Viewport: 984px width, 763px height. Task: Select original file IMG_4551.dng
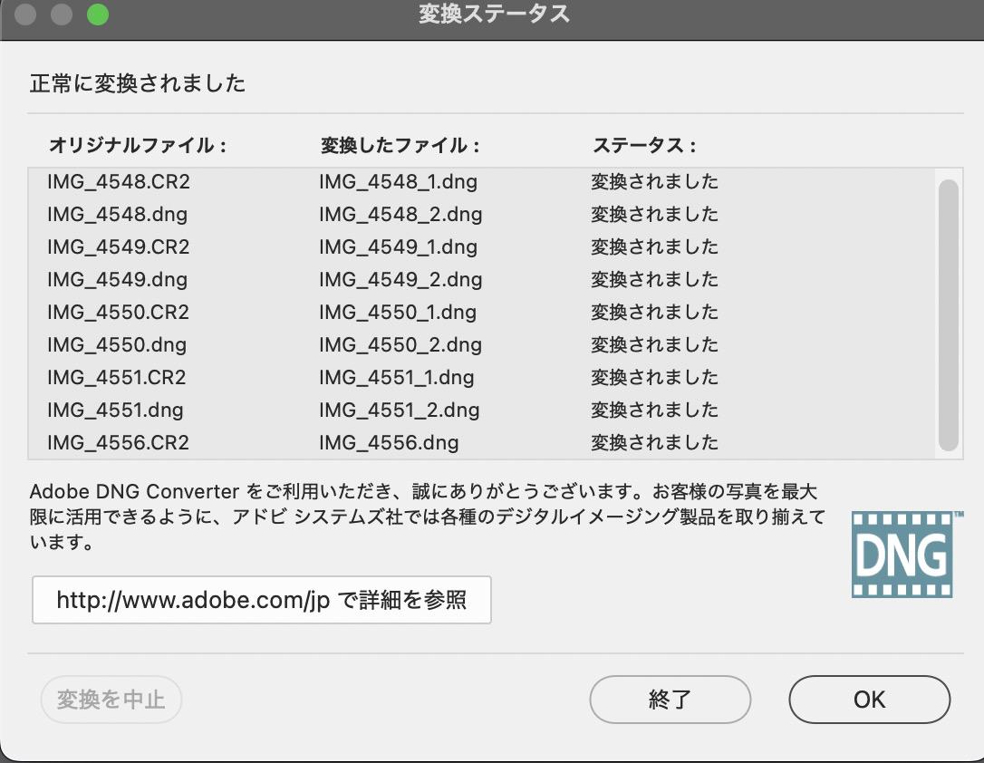point(115,410)
